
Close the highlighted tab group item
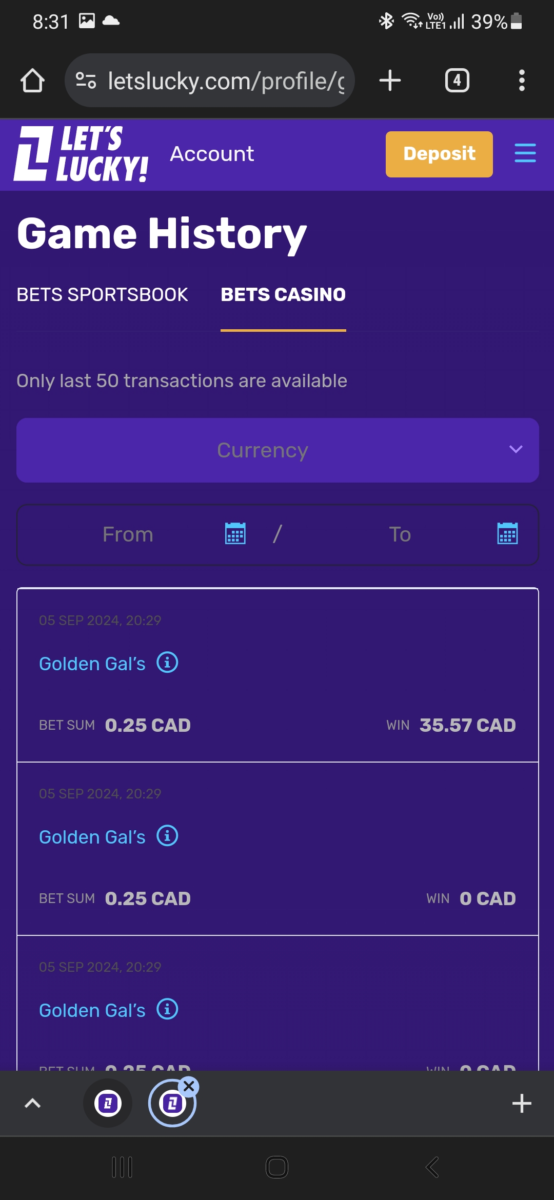click(189, 1086)
